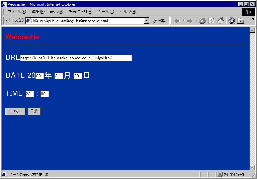Click the TIME minute field
The height and width of the screenshot is (179, 257).
click(45, 94)
